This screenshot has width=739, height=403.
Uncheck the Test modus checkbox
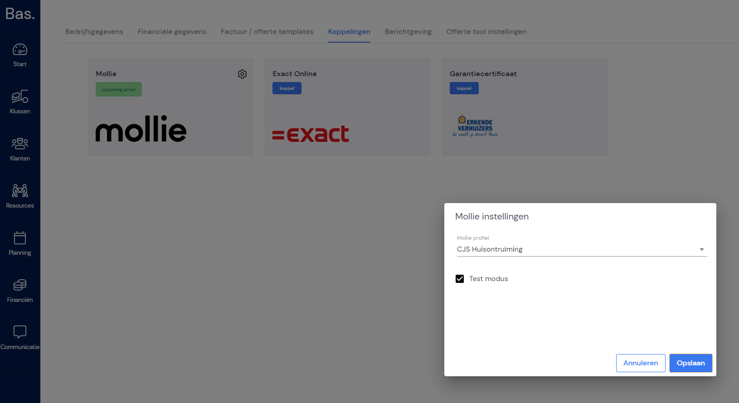(460, 279)
